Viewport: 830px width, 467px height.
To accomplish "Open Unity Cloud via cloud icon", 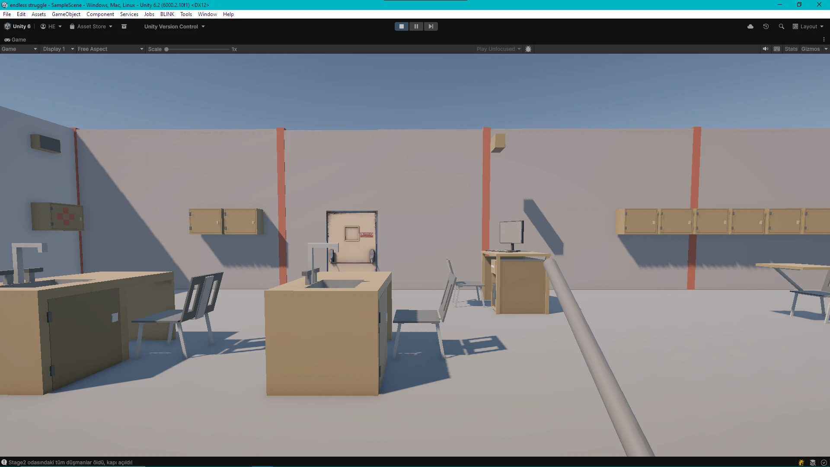I will click(750, 26).
